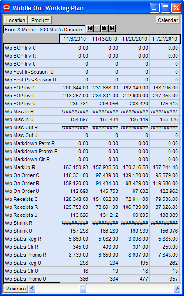Select the Wp Receipts C row label

tap(32, 199)
